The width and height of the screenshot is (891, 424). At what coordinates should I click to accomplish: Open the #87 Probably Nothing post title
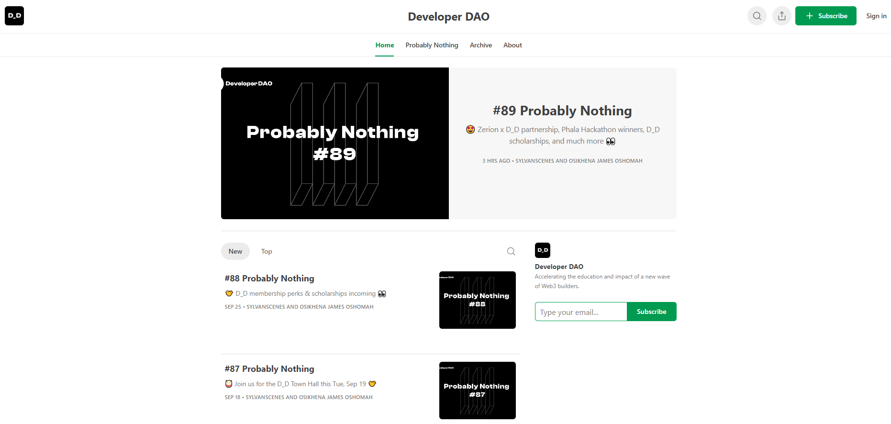(269, 369)
